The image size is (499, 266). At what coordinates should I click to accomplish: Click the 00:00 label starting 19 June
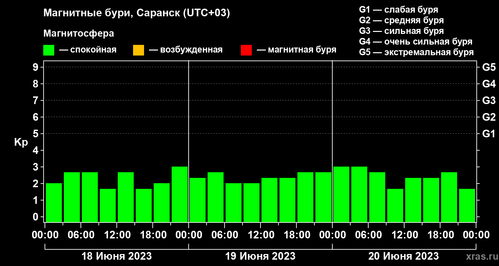point(189,235)
